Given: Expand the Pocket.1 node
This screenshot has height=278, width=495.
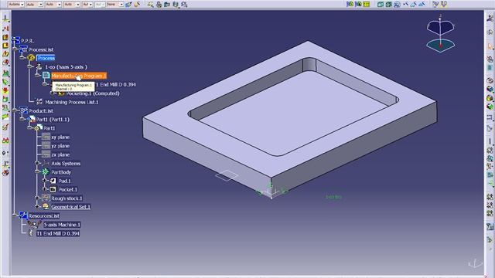Looking at the screenshot, I should click(x=45, y=189).
